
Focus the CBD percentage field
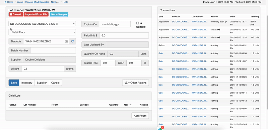tap(134, 63)
